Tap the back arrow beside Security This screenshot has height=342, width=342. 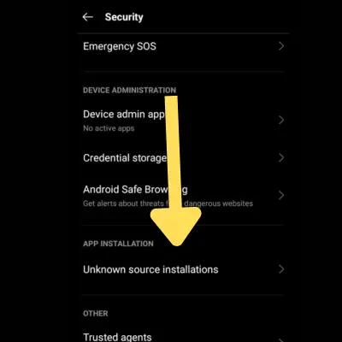tap(87, 17)
